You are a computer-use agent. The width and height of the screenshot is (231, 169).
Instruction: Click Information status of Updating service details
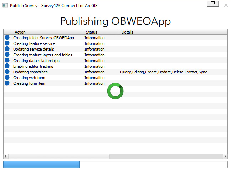[x=94, y=49]
